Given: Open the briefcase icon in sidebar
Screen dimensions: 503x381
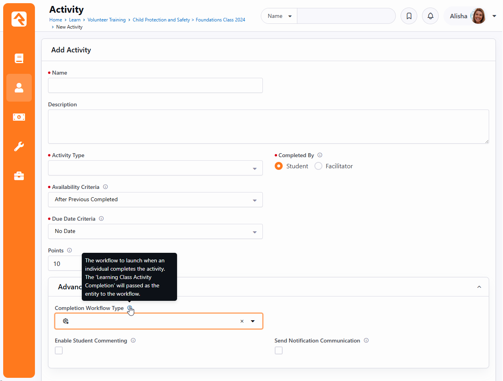Looking at the screenshot, I should (19, 176).
